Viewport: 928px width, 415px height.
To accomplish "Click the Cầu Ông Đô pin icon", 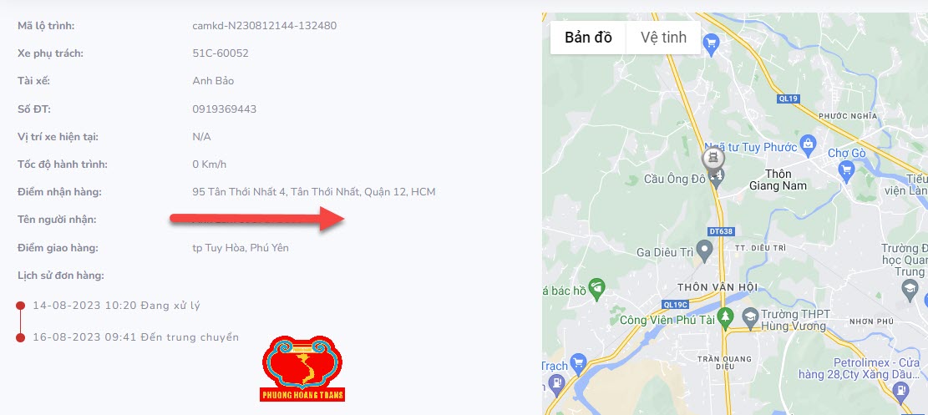I will tap(716, 178).
